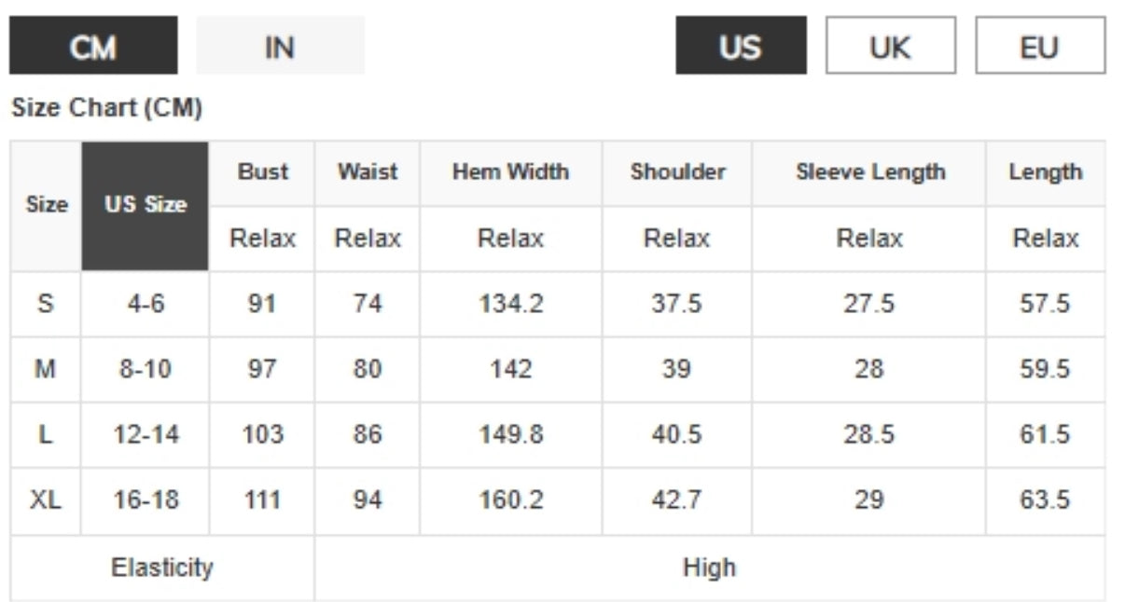Click the 160.2 hem width value
Screen dimensions: 1125x602
click(510, 500)
